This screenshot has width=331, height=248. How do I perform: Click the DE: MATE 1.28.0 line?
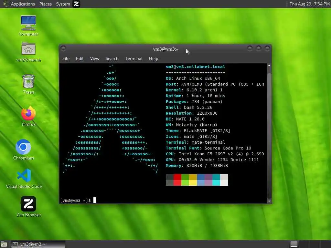click(185, 119)
